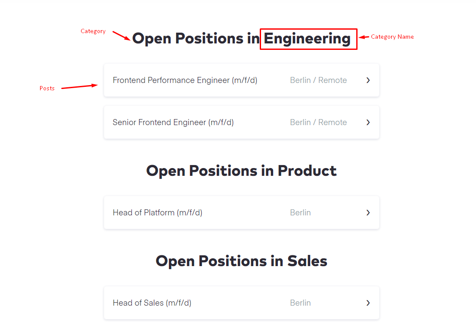
Task: Click Berlin / Remote on Frontend Performance Engineer row
Action: tap(318, 80)
